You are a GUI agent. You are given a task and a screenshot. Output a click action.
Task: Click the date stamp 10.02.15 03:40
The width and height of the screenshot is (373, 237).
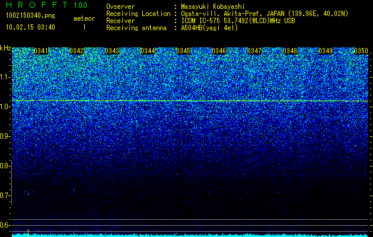(30, 27)
